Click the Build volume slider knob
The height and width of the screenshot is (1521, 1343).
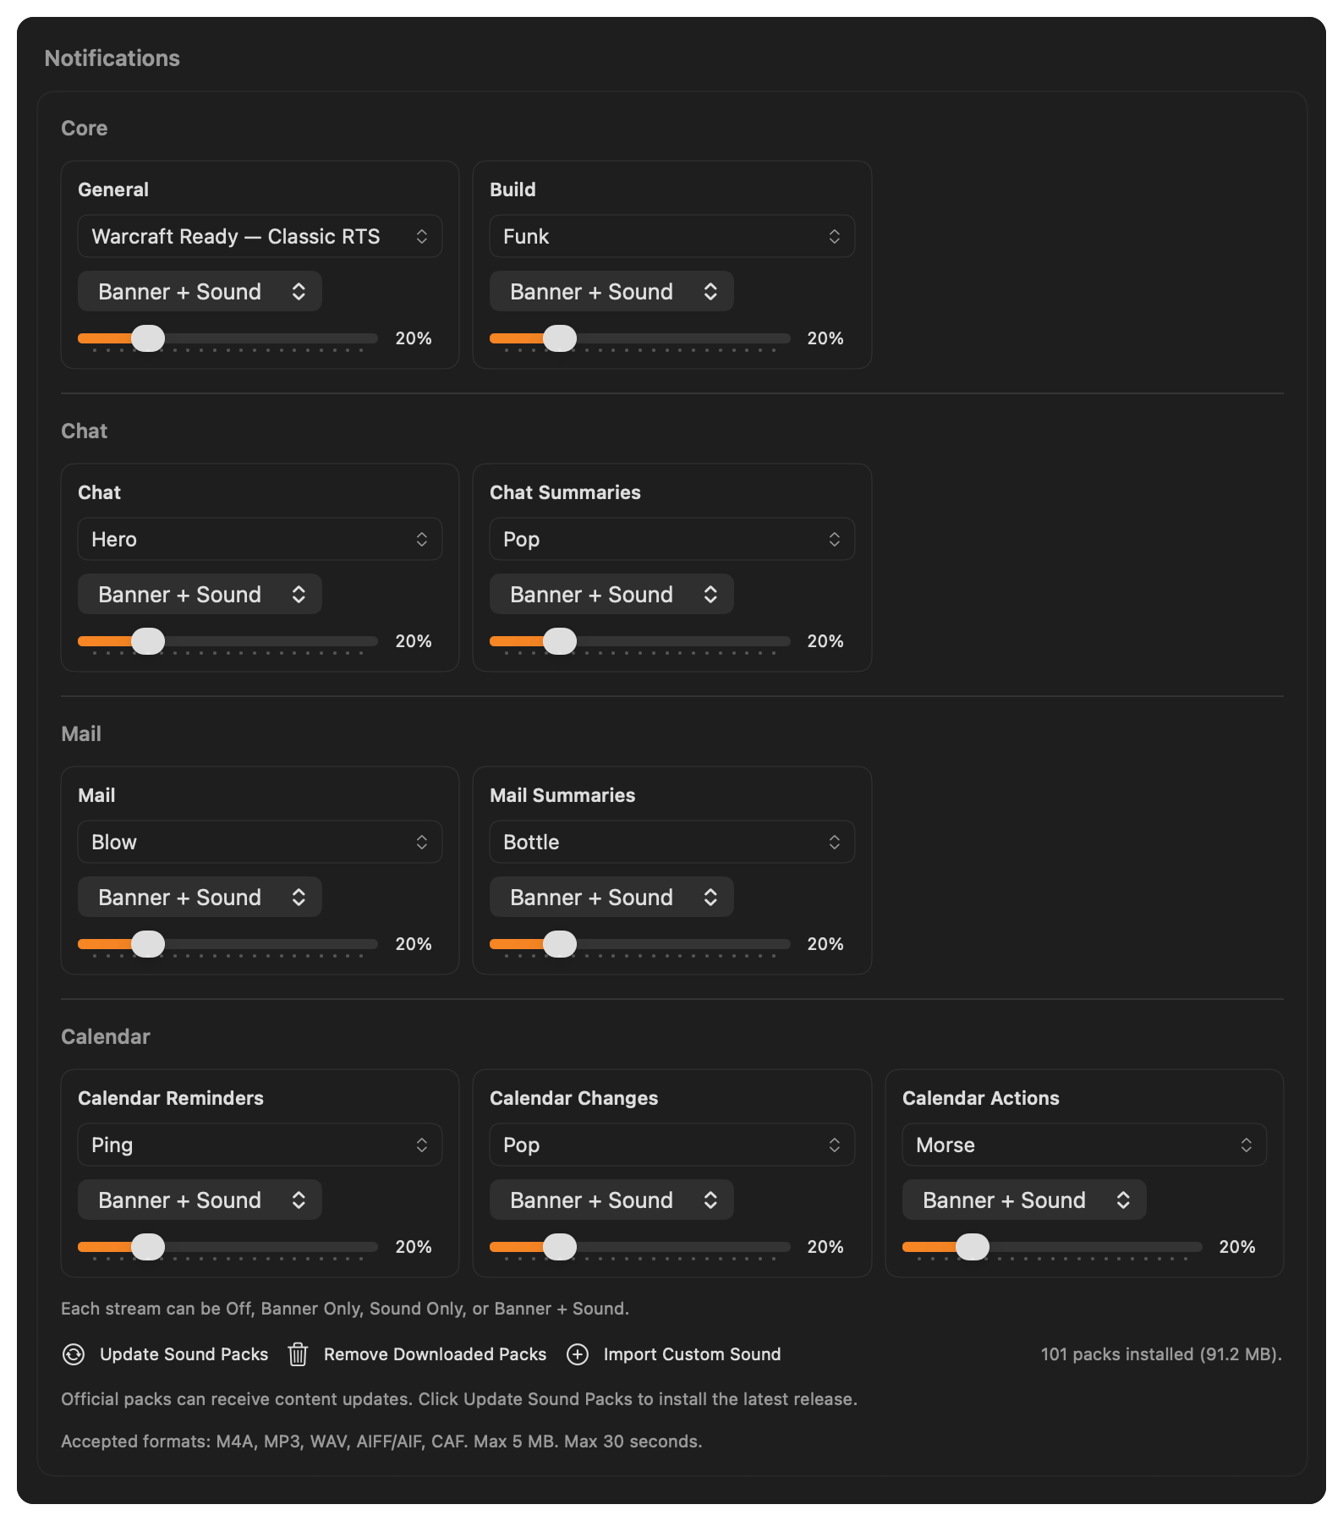[x=560, y=338]
